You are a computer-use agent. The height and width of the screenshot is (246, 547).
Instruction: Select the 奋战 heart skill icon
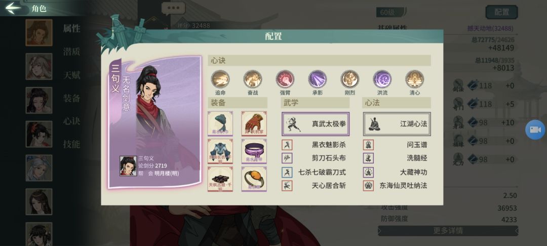click(253, 79)
